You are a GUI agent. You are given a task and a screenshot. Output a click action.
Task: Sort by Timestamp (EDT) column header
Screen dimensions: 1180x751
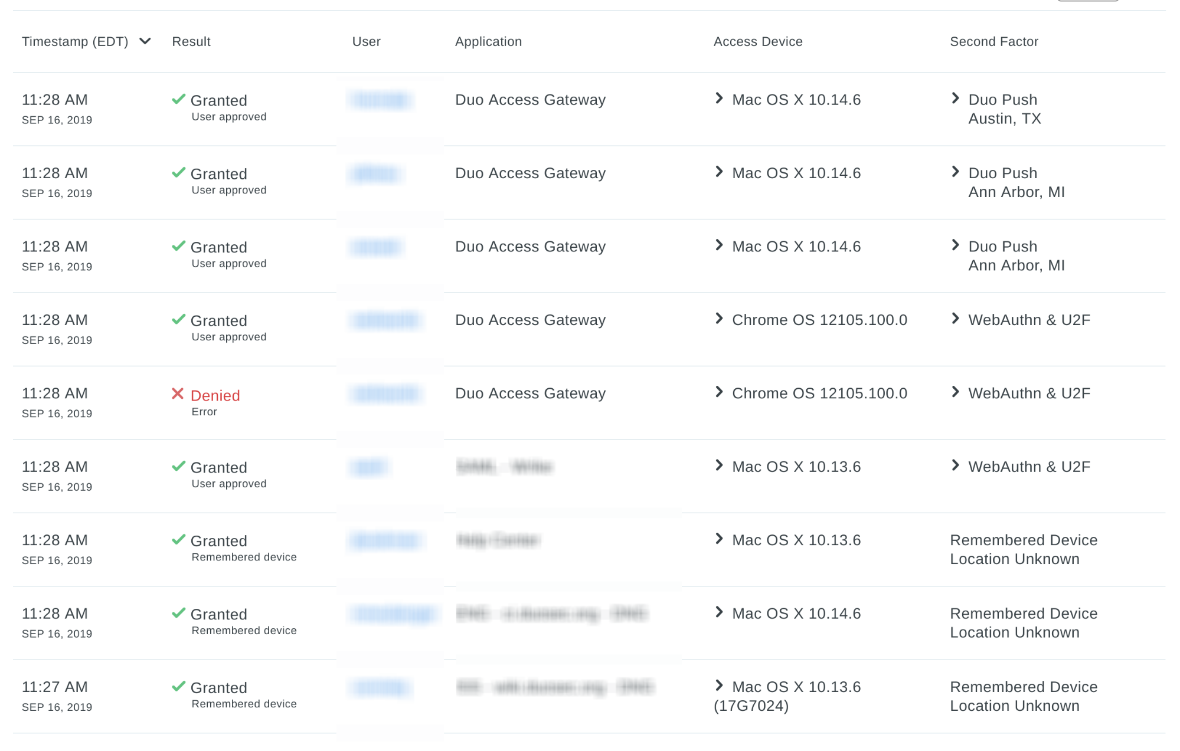[x=75, y=41]
